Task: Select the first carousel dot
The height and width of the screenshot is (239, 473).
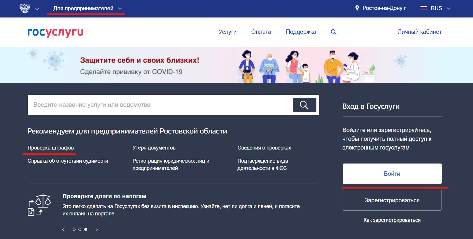Action: [74, 229]
